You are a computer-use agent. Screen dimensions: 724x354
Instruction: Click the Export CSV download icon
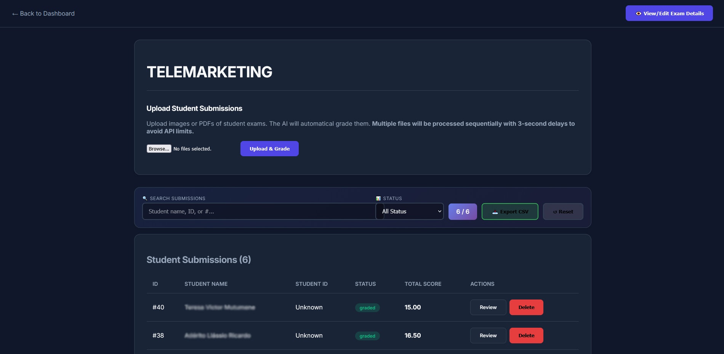click(x=495, y=212)
